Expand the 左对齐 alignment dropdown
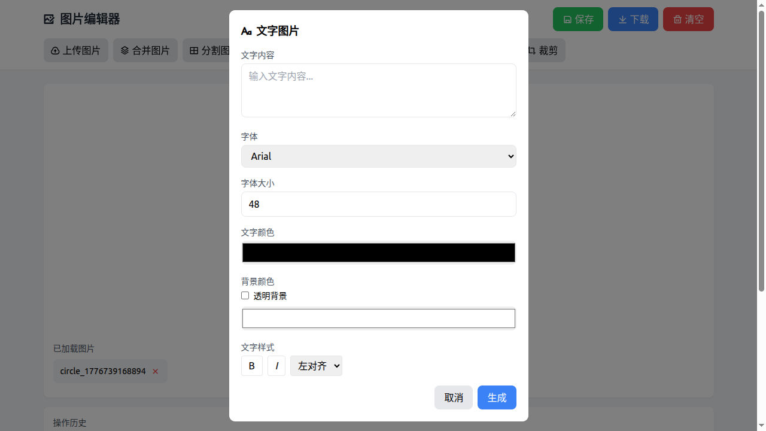766x431 pixels. point(316,366)
